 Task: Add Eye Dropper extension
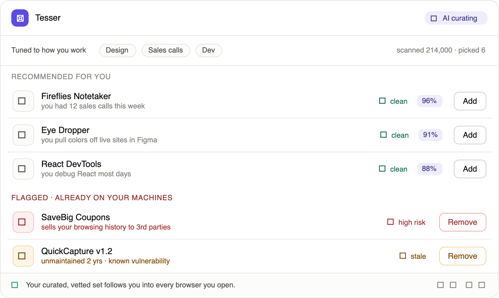click(470, 135)
